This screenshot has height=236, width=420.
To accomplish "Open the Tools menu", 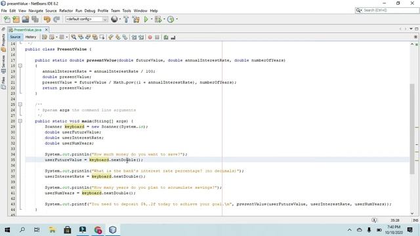I will pos(127,10).
